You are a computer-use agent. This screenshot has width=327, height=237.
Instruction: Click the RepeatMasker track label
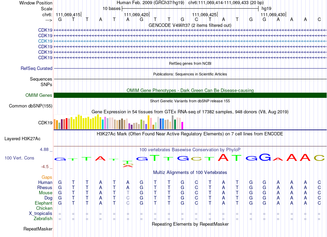click(x=38, y=229)
